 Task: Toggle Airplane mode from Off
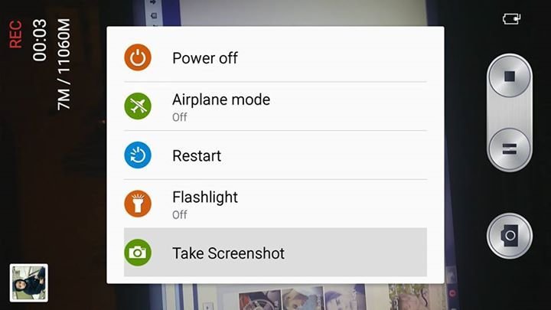275,106
